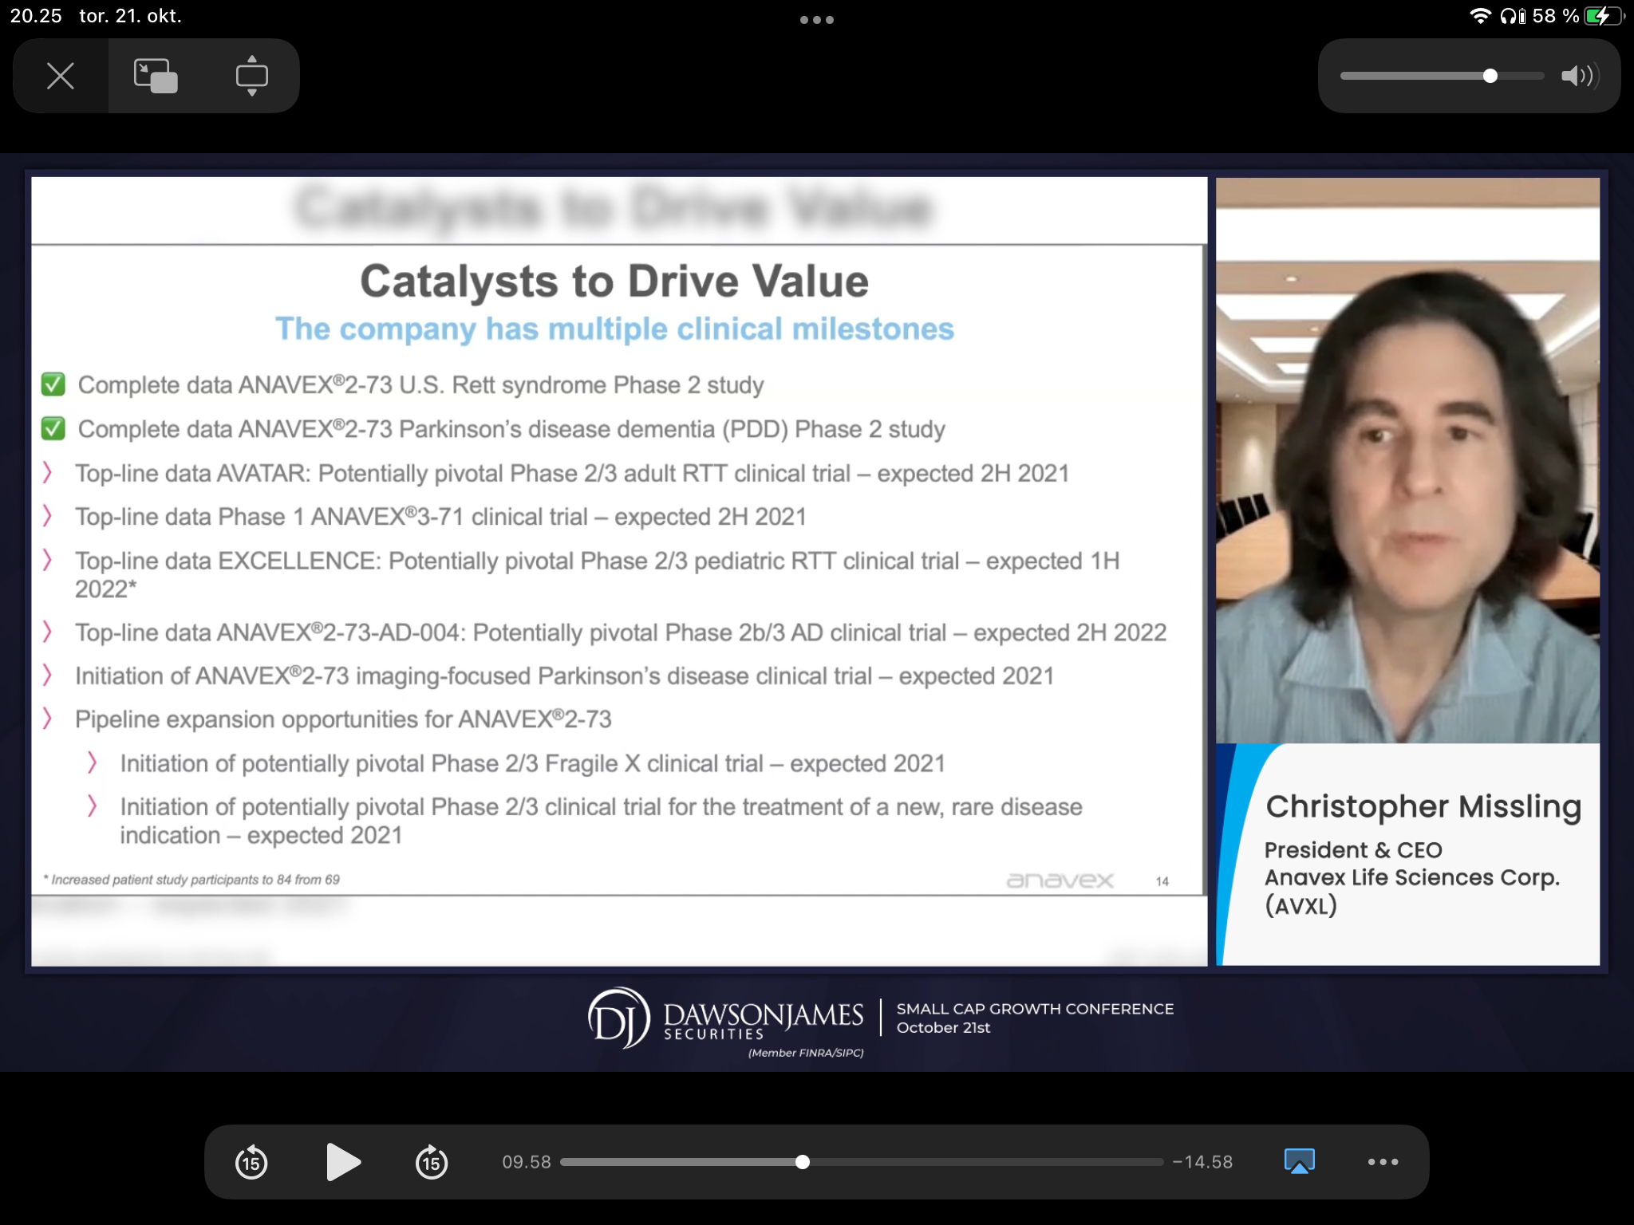The image size is (1634, 1225).
Task: Click the Fragile X clinical trial sub-bullet
Action: tap(532, 763)
